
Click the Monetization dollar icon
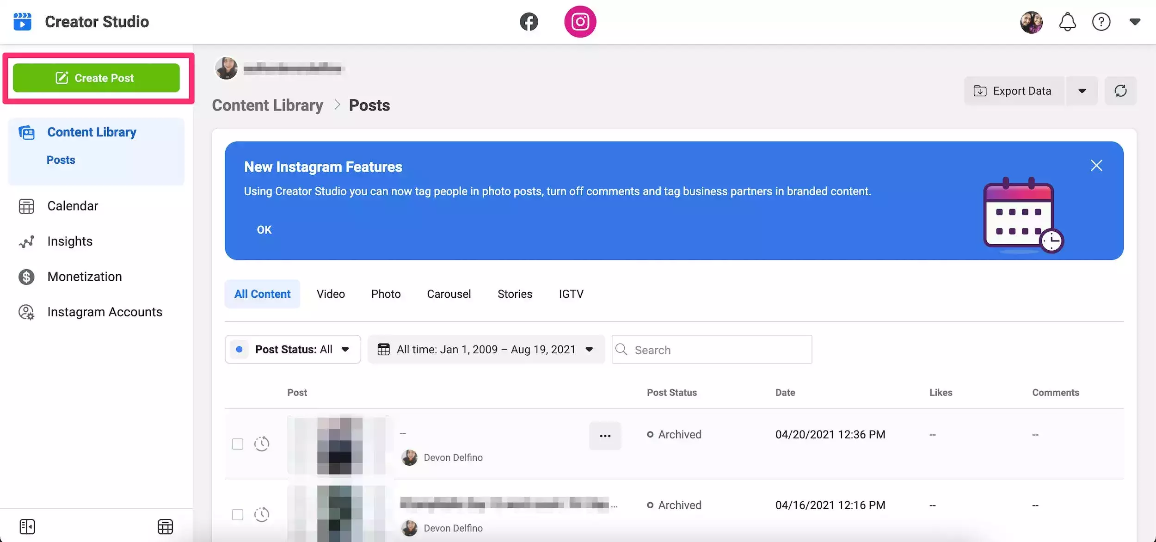pos(26,277)
